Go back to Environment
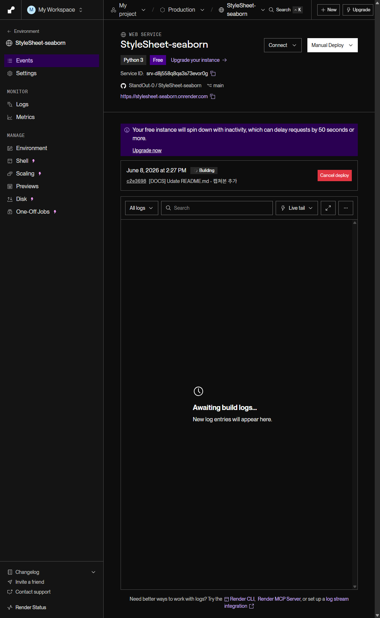Screen dimensions: 380x618 23,31
